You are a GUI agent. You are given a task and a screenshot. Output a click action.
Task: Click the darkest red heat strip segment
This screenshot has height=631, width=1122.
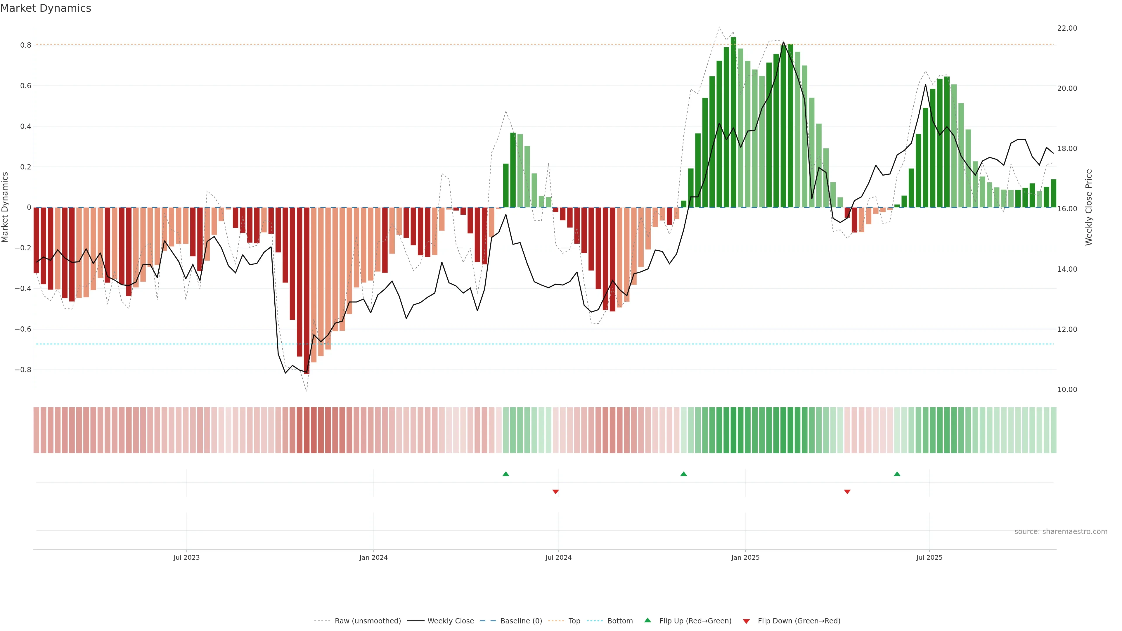(307, 430)
